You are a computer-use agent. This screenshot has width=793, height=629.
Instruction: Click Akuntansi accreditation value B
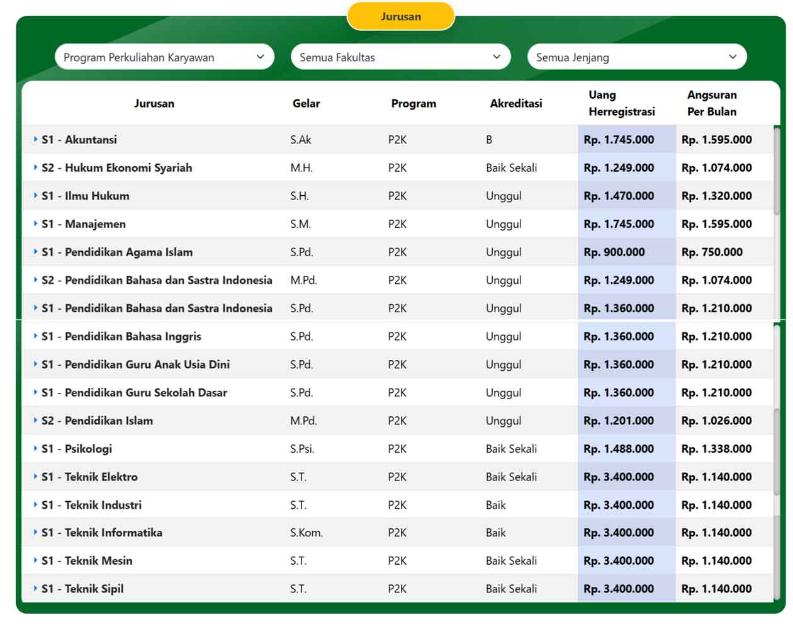(489, 140)
